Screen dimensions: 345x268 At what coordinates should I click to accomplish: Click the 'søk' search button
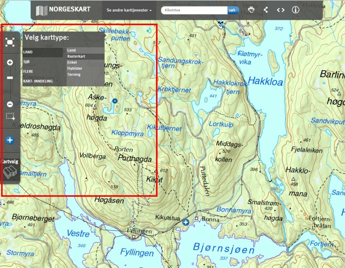click(x=233, y=10)
